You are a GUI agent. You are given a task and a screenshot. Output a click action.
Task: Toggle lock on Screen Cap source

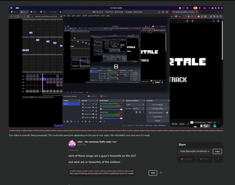96,118
